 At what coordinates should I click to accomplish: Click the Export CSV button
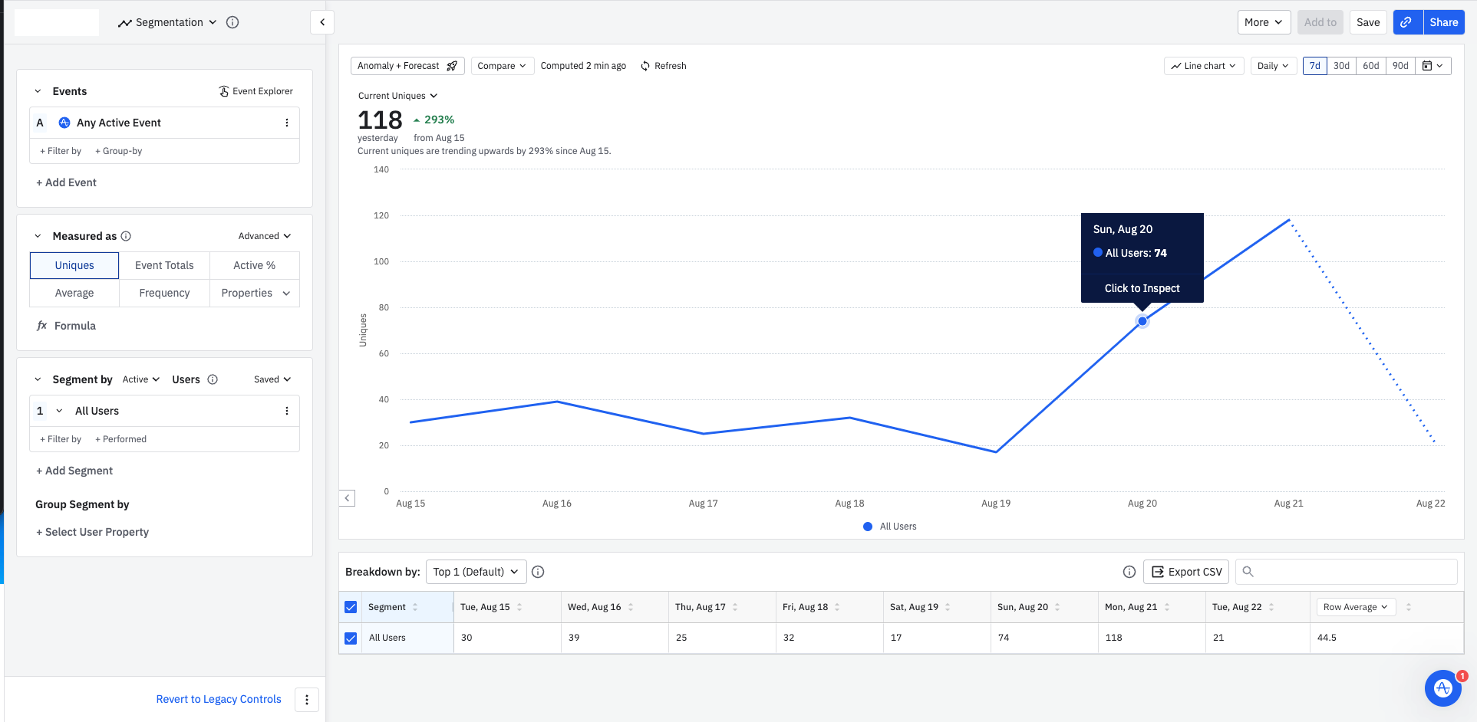click(1186, 572)
